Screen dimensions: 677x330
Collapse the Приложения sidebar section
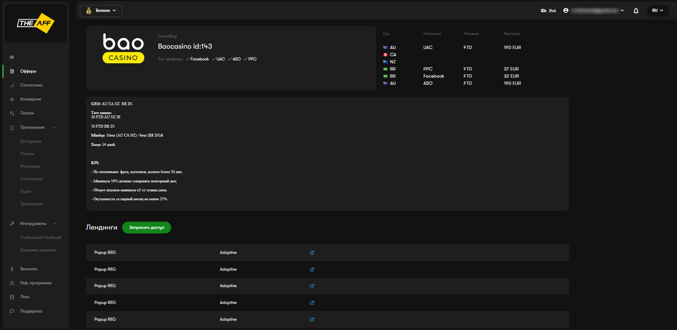[55, 128]
